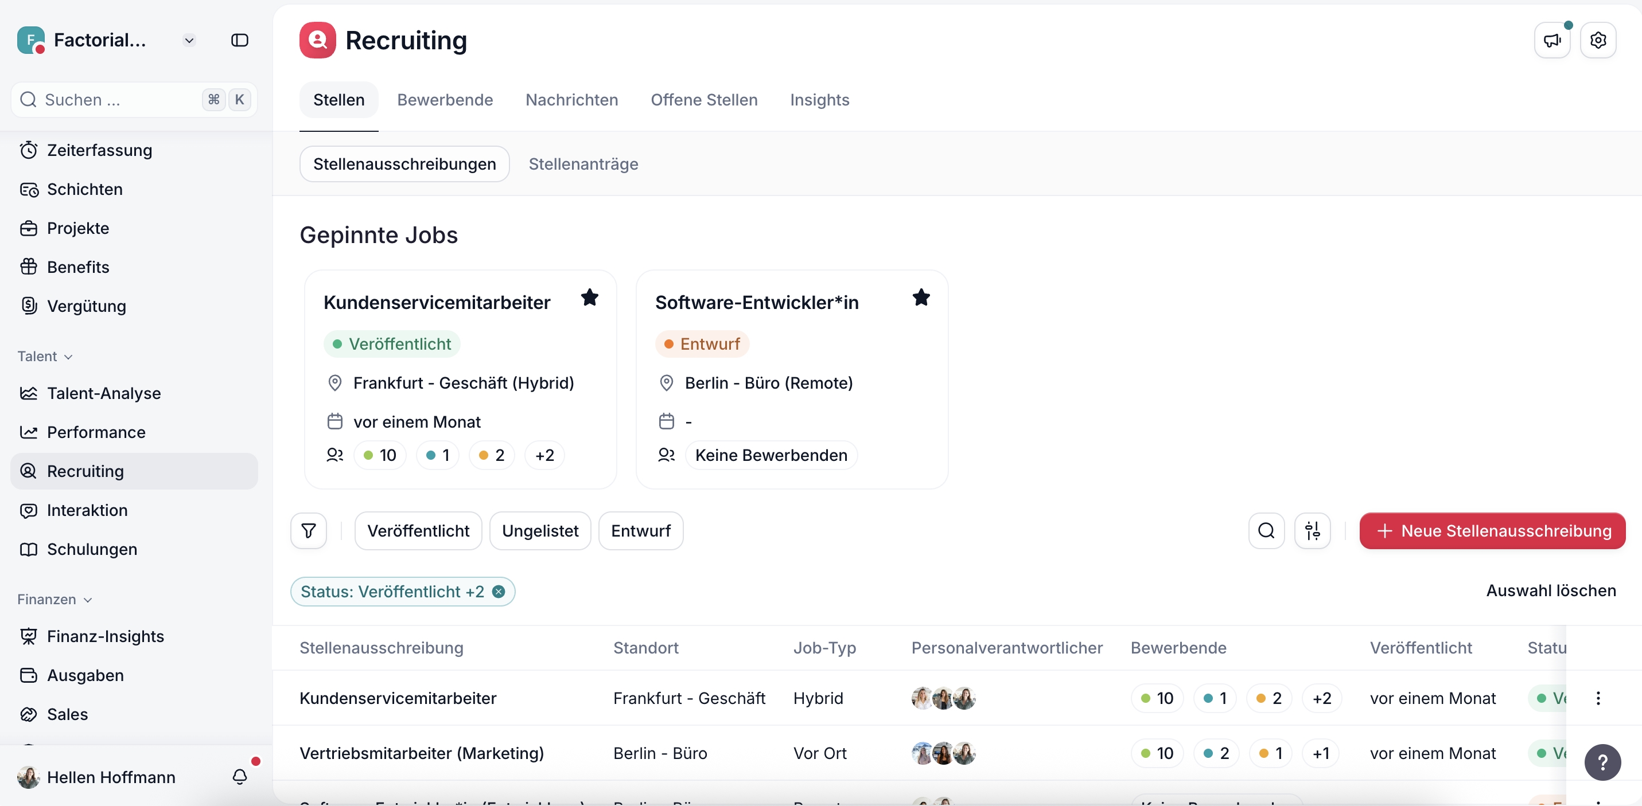Click Auswahl löschen link

pyautogui.click(x=1550, y=590)
